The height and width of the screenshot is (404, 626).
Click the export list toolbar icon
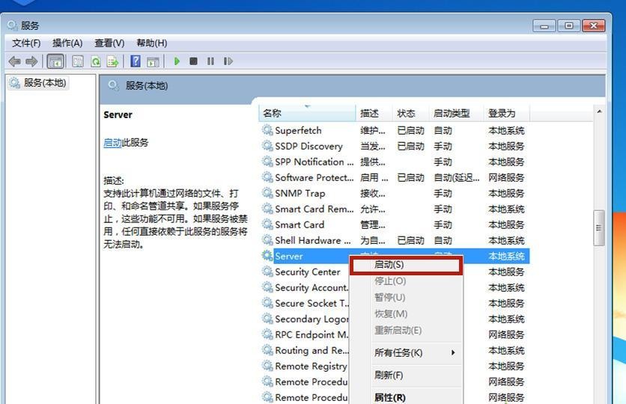coord(113,61)
